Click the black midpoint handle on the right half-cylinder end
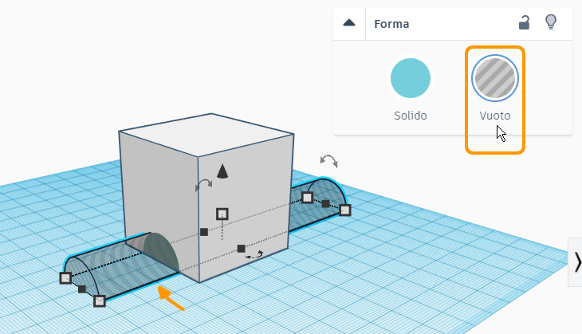This screenshot has height=334, width=582. coord(325,204)
